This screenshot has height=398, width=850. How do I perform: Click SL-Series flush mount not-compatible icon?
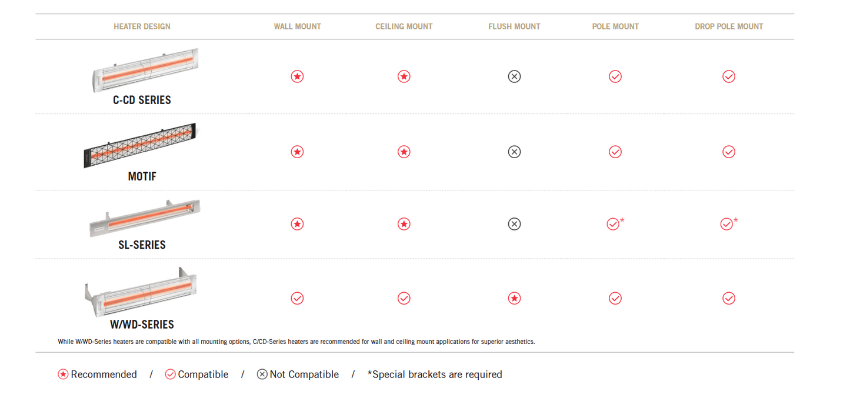click(x=514, y=224)
